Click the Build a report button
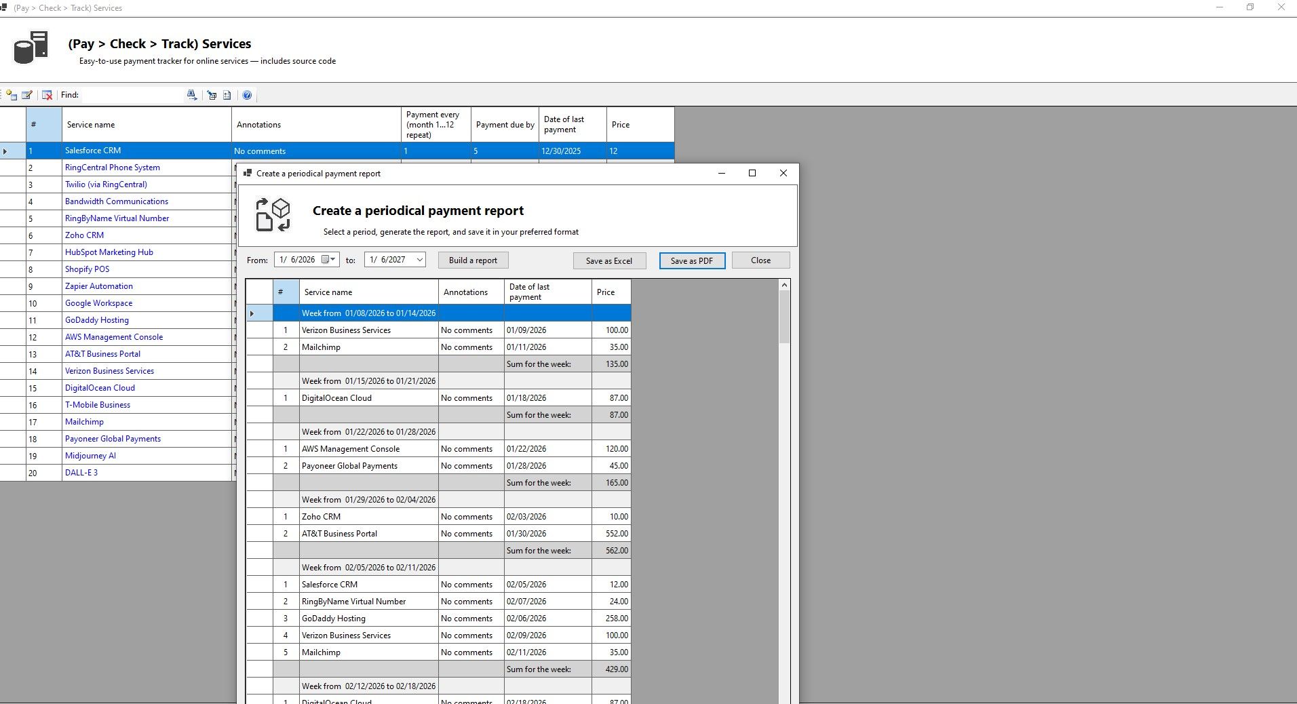This screenshot has height=704, width=1297. (473, 260)
